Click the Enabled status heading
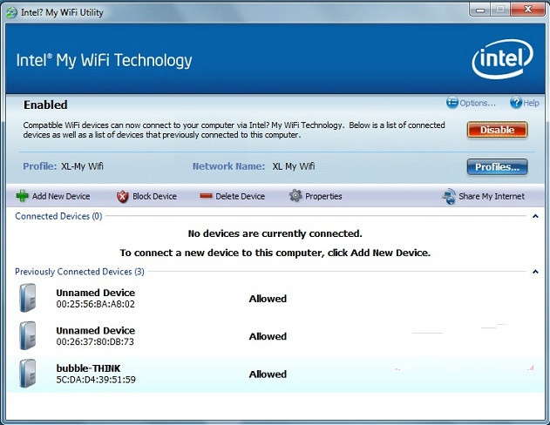The width and height of the screenshot is (550, 425). pyautogui.click(x=45, y=105)
